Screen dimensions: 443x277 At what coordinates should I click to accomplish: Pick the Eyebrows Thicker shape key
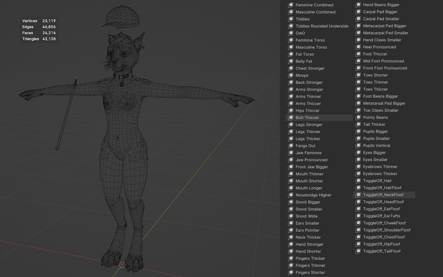[380, 174]
